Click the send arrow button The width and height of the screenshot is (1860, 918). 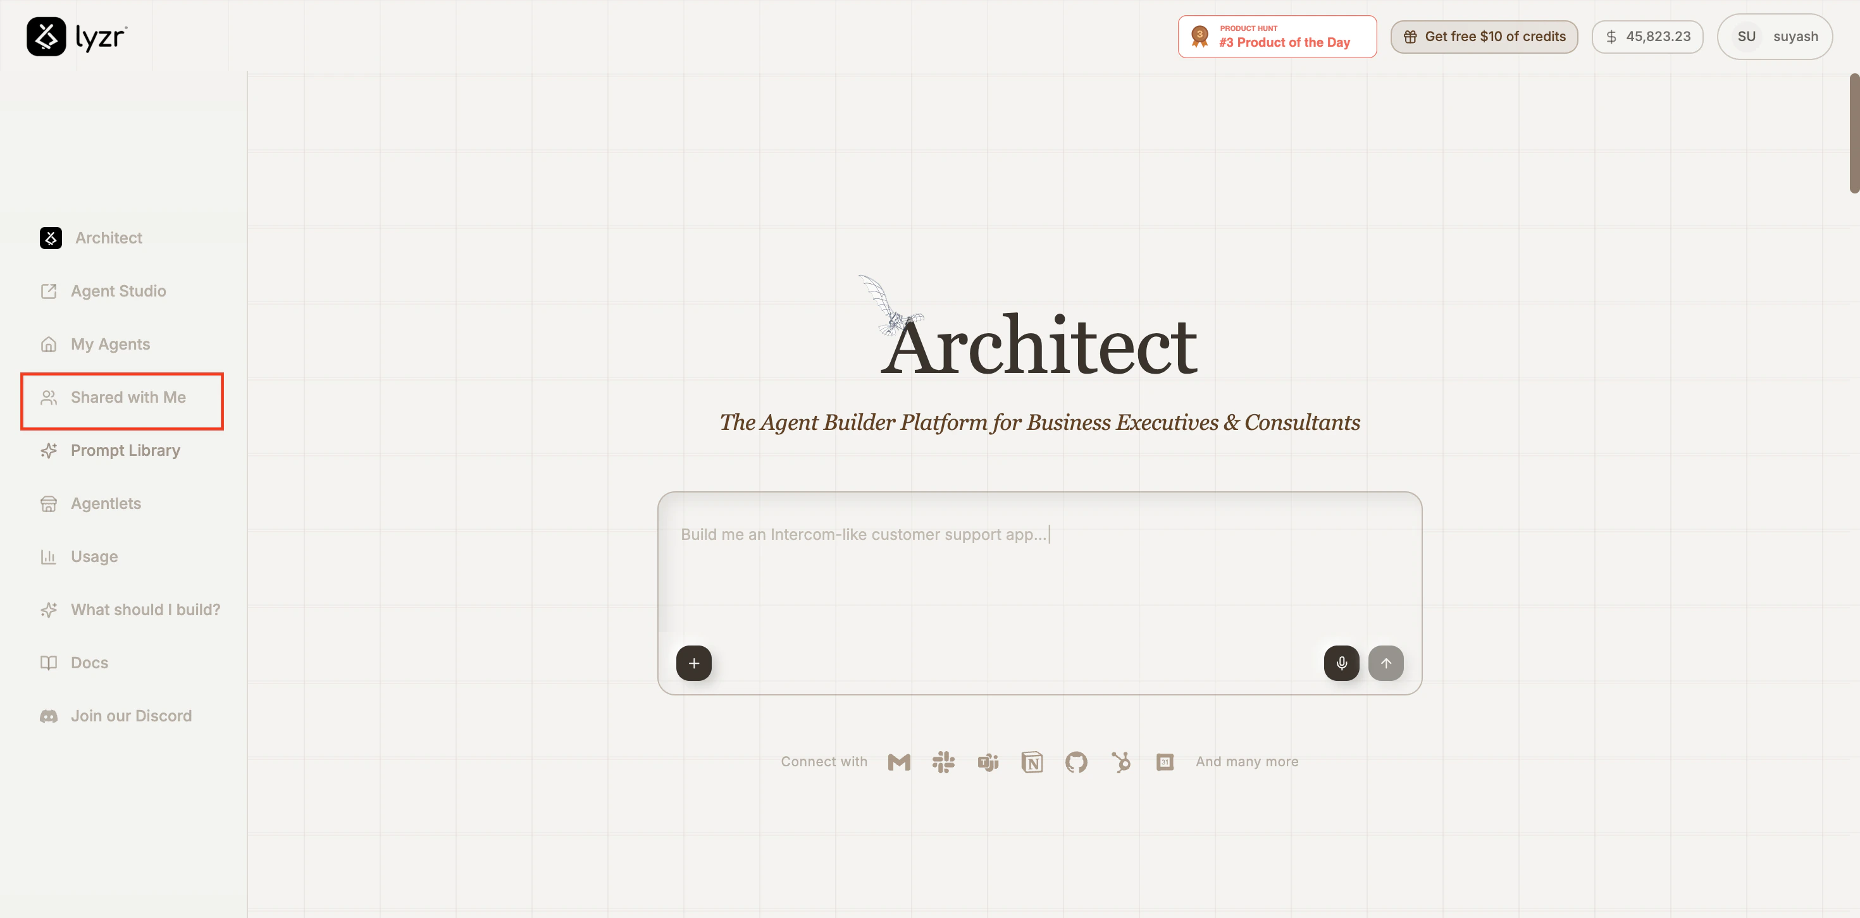[1385, 663]
